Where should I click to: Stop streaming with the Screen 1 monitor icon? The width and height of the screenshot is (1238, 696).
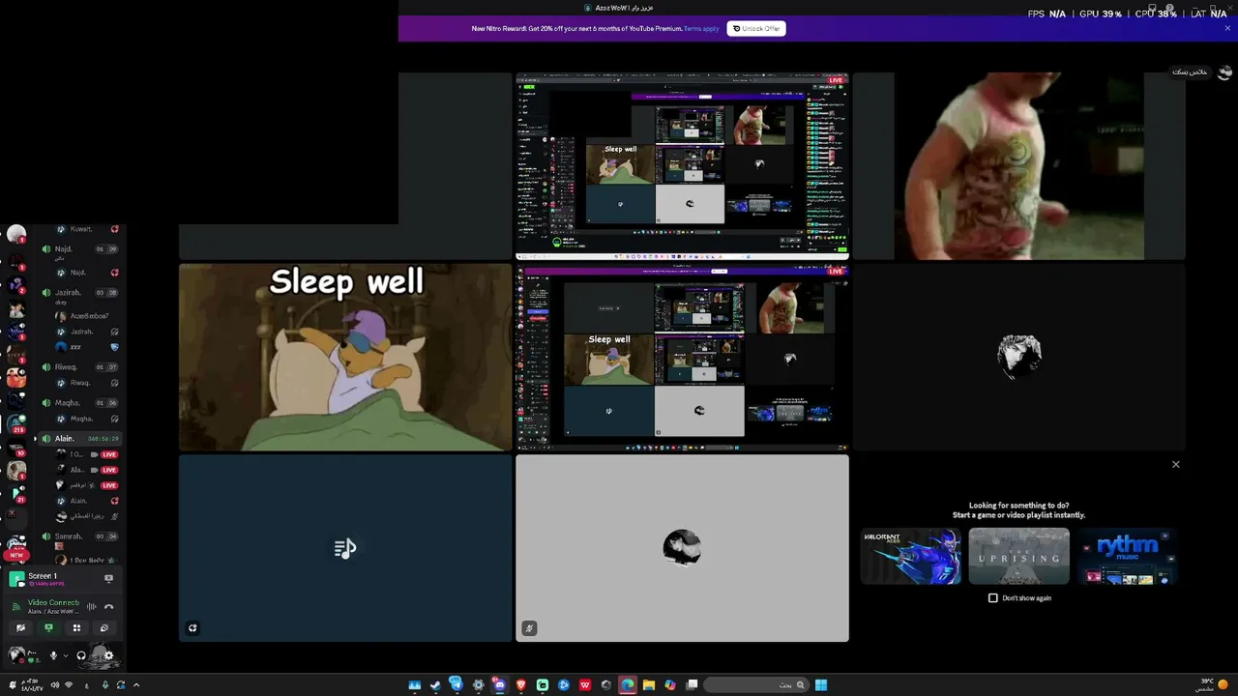[108, 579]
